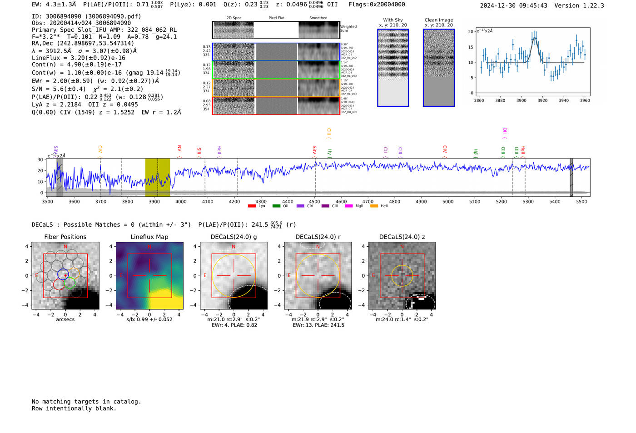Select the MgII magenta legend swatch
This screenshot has height=433, width=636.
click(349, 206)
